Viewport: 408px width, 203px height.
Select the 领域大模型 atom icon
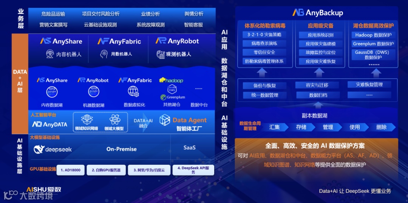(115, 119)
